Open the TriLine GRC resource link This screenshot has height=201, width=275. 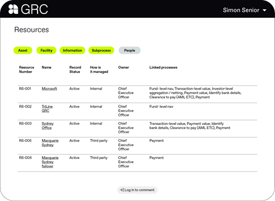pyautogui.click(x=47, y=109)
